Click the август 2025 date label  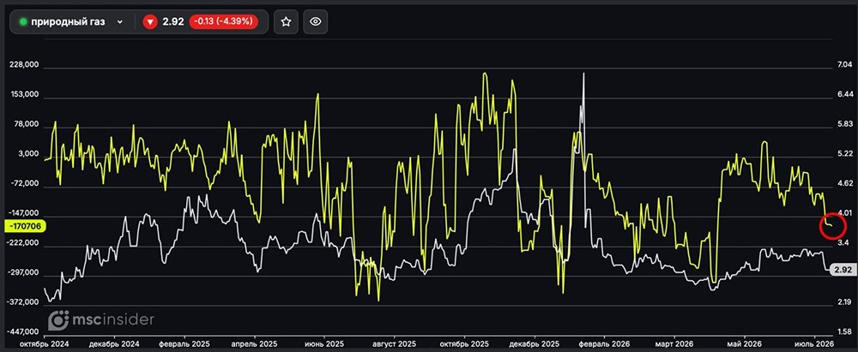coord(394,344)
